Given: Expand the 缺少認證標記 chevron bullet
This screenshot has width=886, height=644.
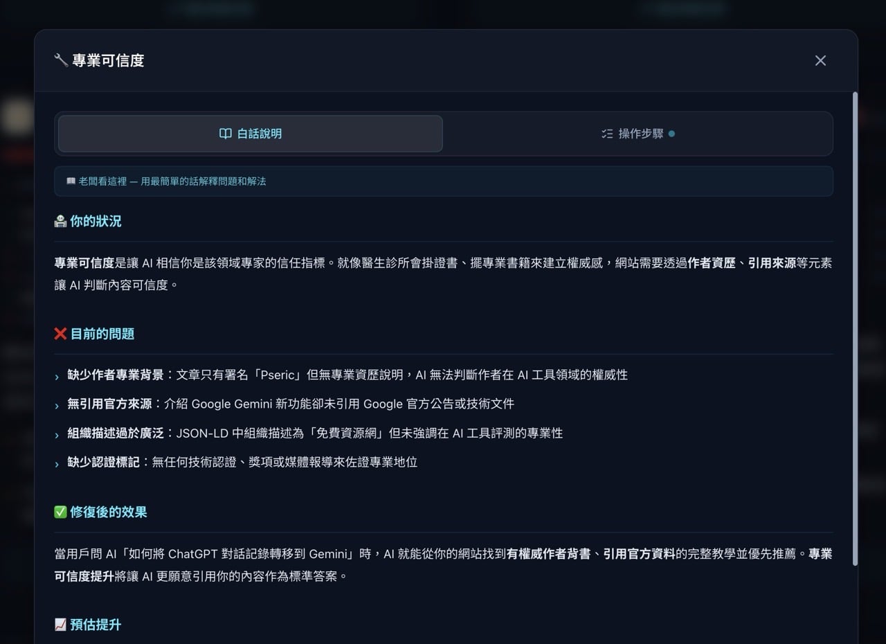Looking at the screenshot, I should click(x=57, y=464).
